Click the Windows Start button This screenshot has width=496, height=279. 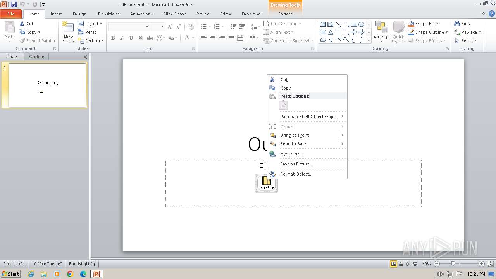coord(10,274)
